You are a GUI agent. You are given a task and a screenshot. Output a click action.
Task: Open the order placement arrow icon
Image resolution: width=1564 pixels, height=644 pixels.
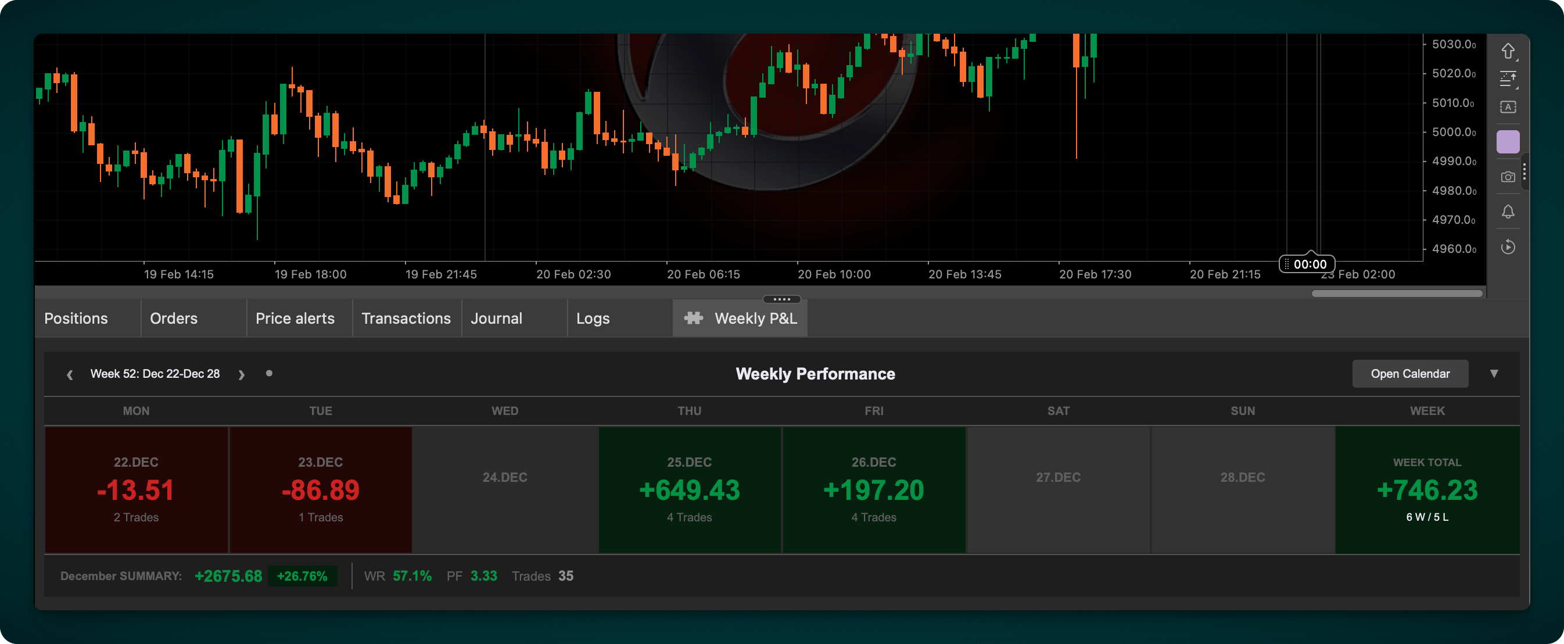coord(1509,51)
